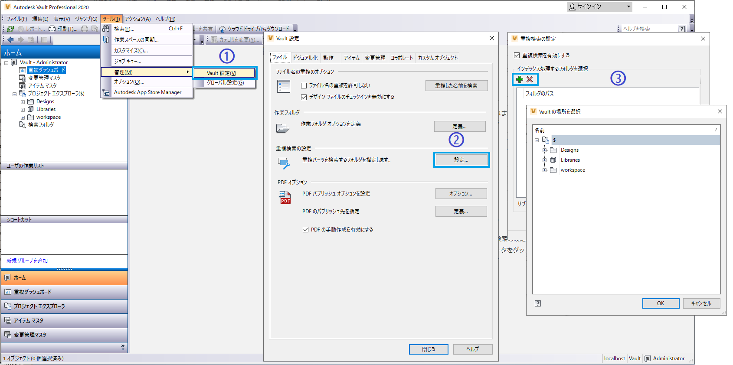Click the 作業フォルダ 定義... button
Viewport: 733px width, 365px height.
click(x=460, y=127)
